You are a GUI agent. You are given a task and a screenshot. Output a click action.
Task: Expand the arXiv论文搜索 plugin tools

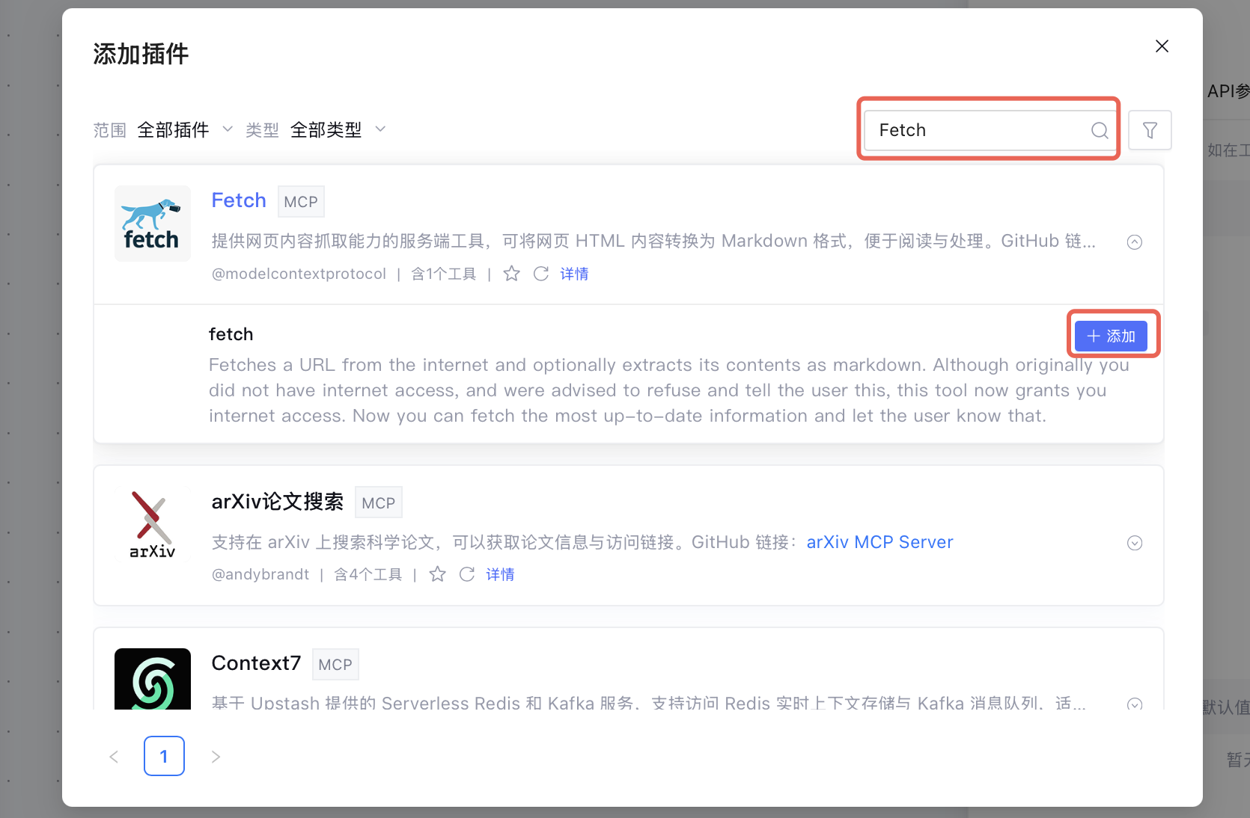[1135, 544]
